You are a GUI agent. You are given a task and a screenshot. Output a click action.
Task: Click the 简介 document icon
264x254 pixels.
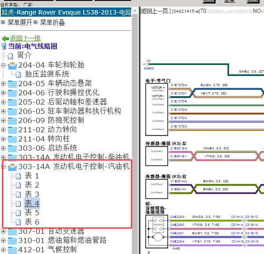click(11, 56)
